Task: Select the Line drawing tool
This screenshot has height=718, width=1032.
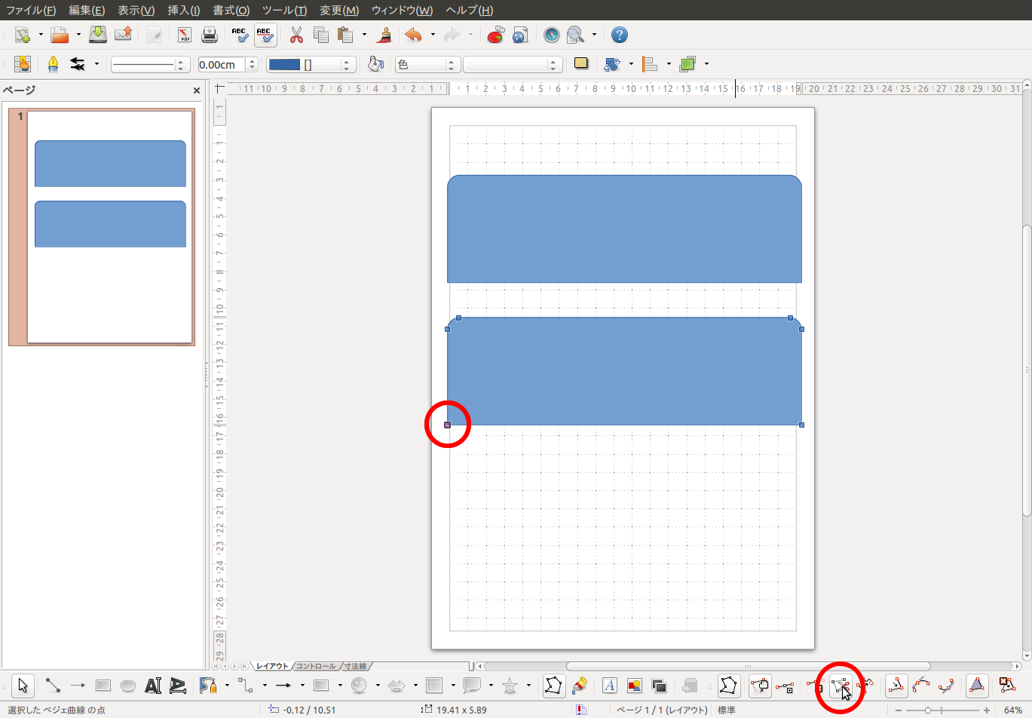Action: (x=53, y=686)
